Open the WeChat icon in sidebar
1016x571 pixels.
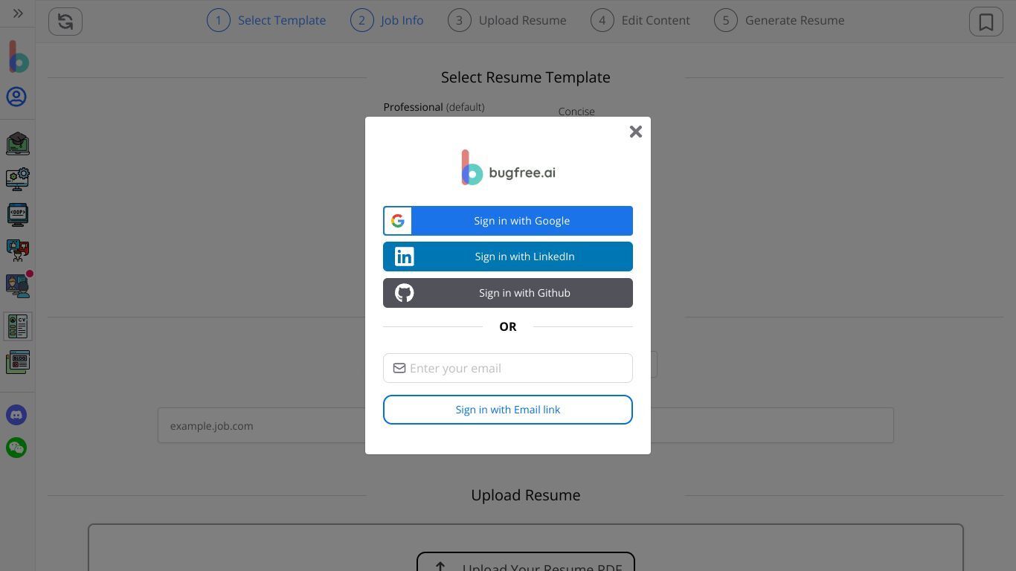pyautogui.click(x=16, y=448)
